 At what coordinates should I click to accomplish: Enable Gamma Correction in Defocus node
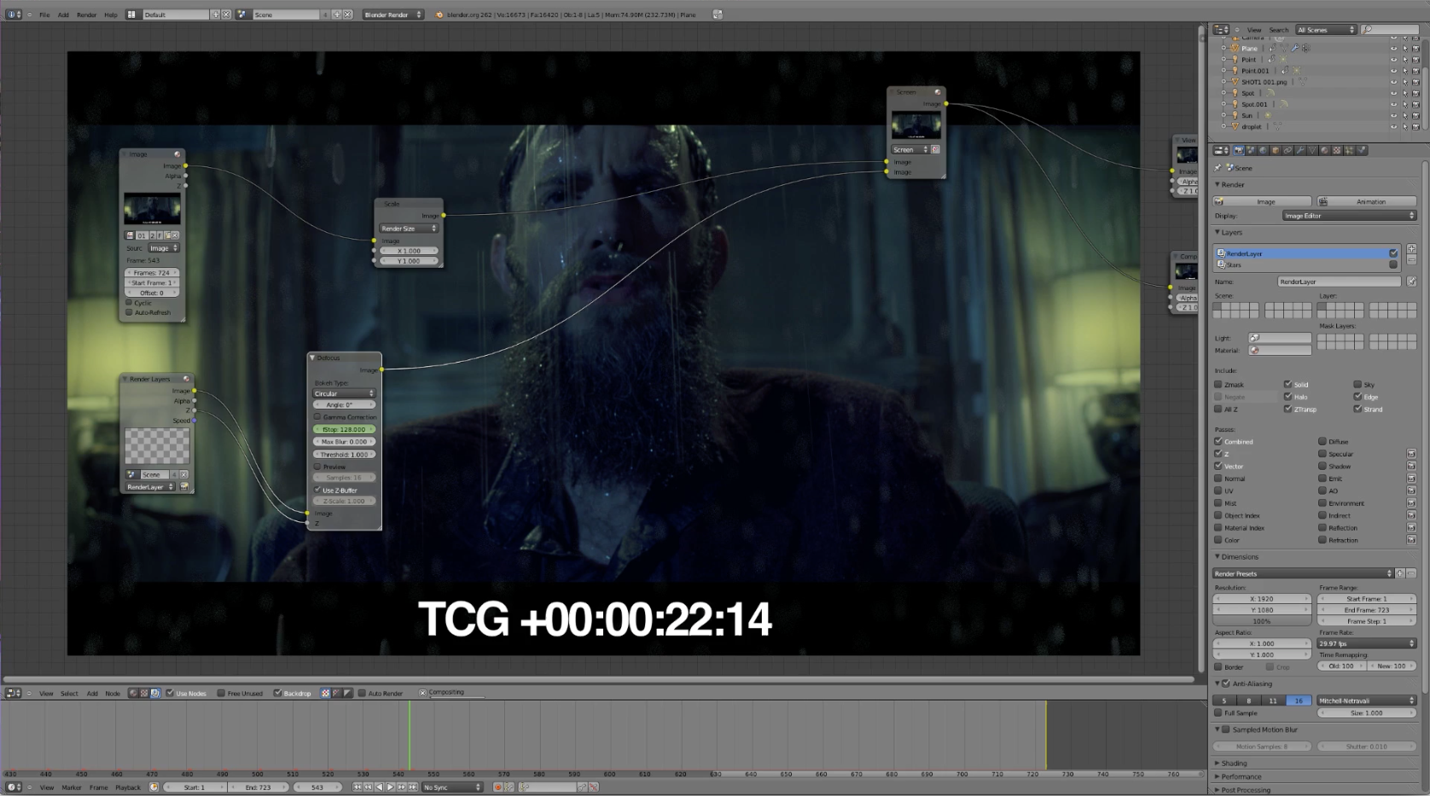point(317,416)
